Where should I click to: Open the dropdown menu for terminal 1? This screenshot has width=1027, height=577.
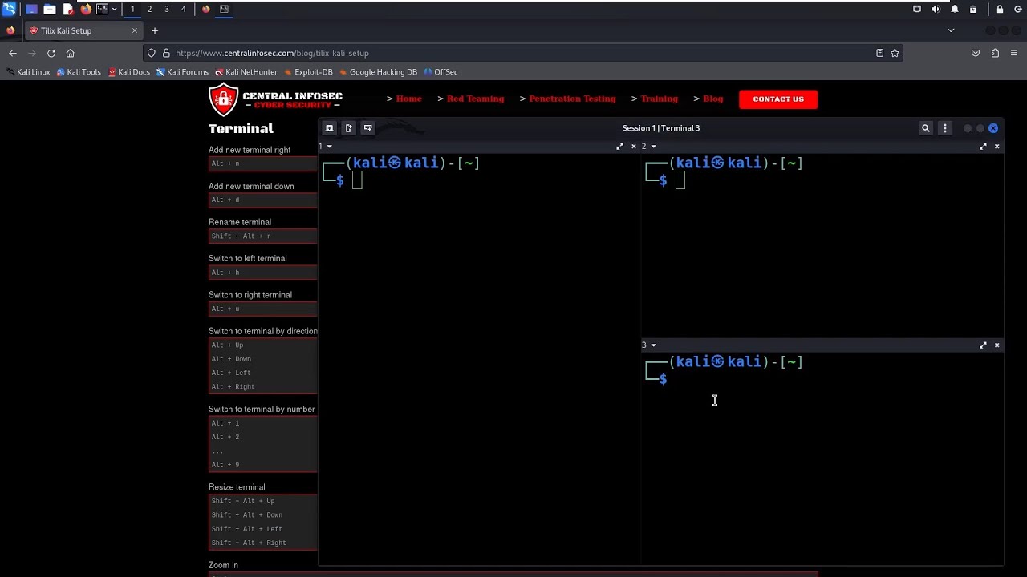click(x=328, y=146)
